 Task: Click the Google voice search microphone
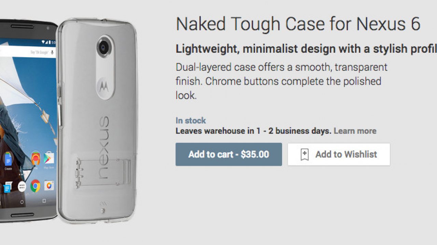[52, 52]
